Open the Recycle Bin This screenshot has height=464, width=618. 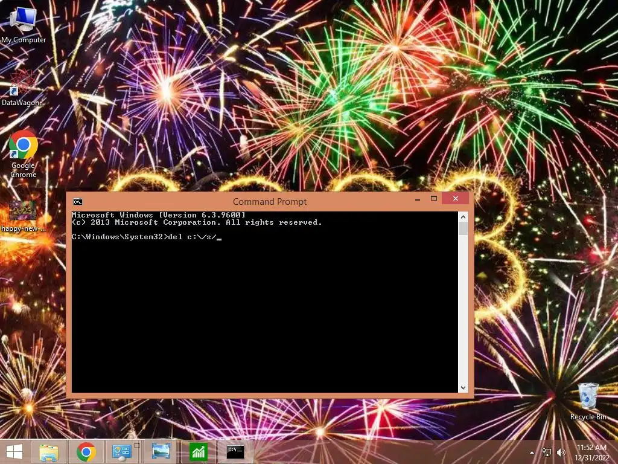click(588, 402)
